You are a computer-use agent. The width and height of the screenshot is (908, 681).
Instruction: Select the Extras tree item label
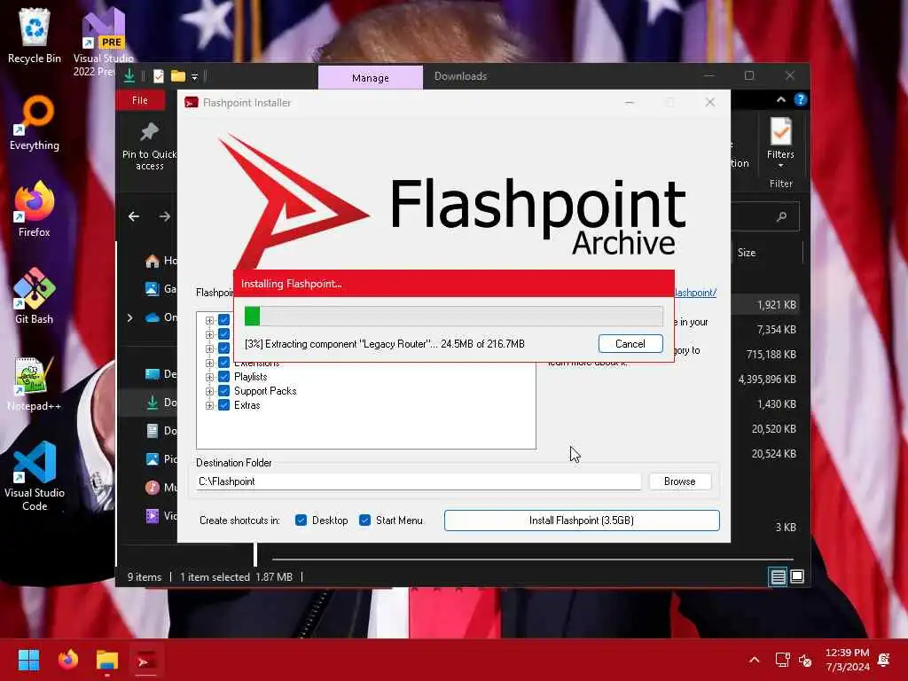tap(247, 404)
